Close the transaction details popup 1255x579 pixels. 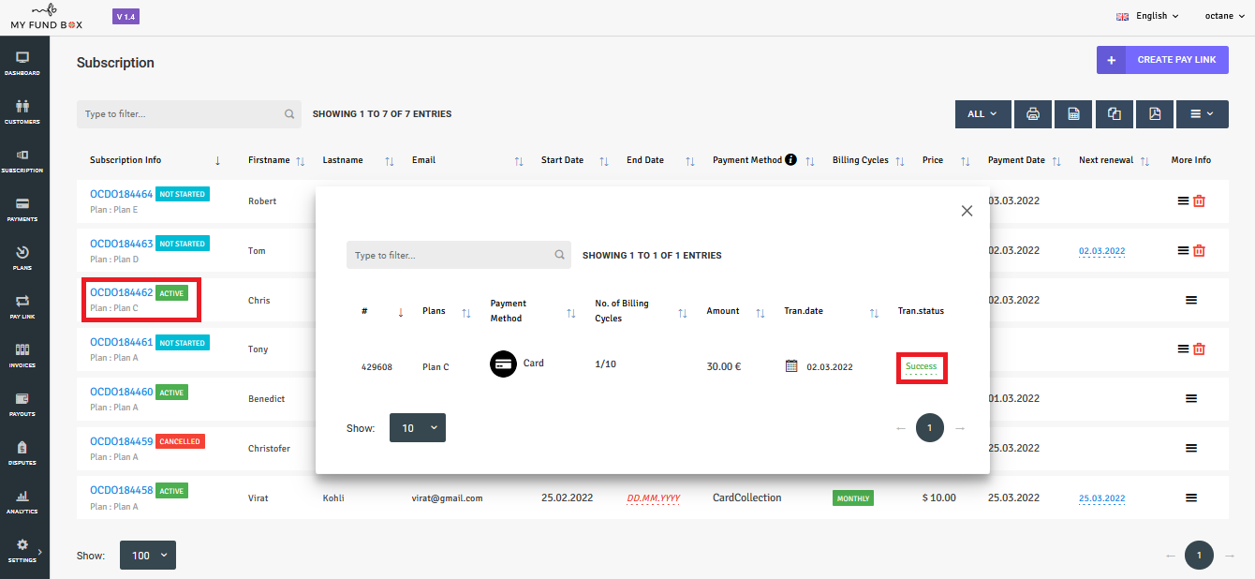coord(967,211)
